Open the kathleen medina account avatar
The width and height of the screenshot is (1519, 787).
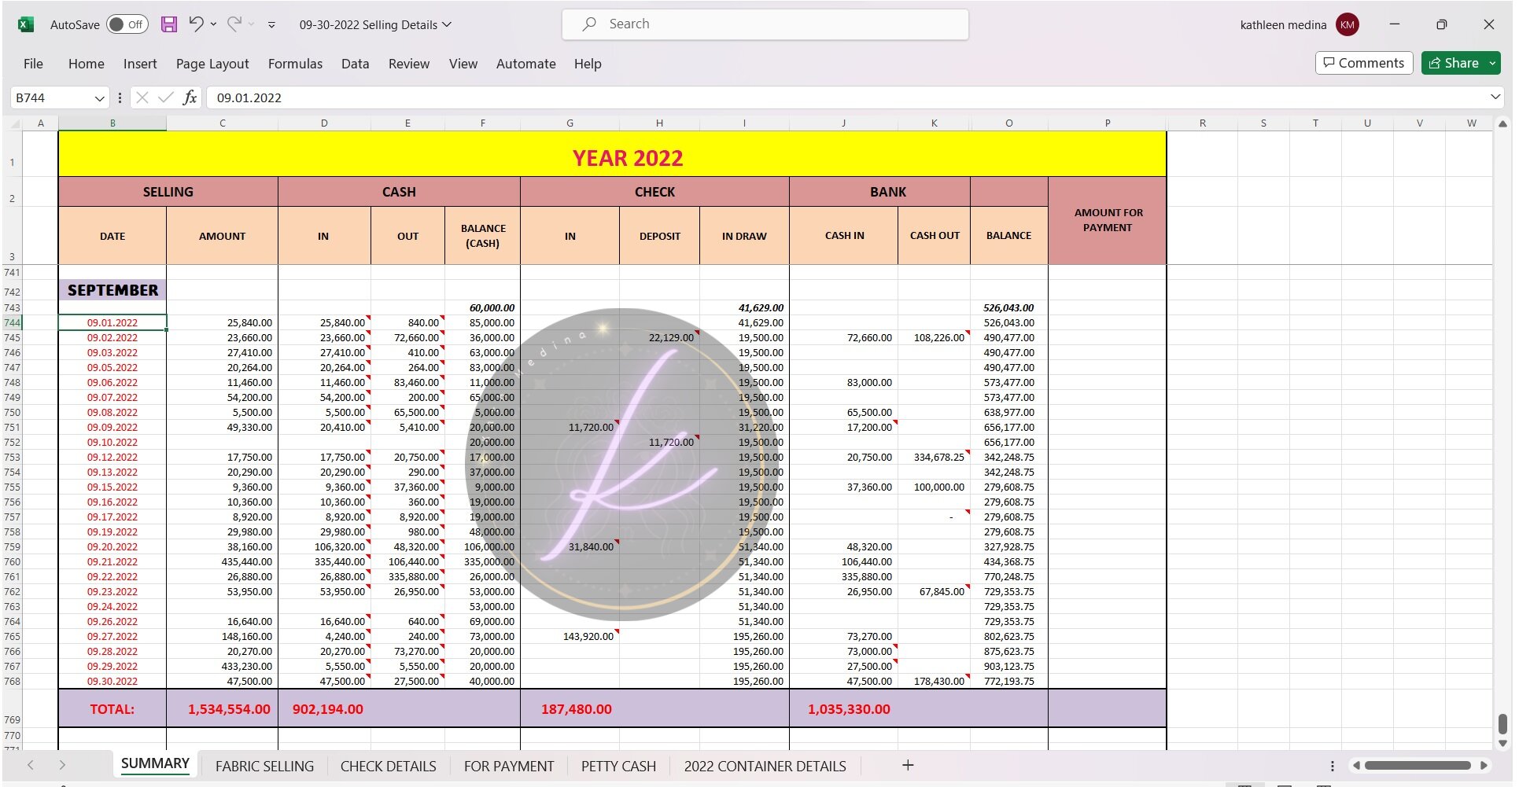pos(1348,24)
